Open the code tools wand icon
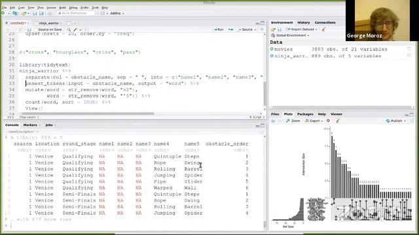The image size is (419, 235). tap(76, 29)
